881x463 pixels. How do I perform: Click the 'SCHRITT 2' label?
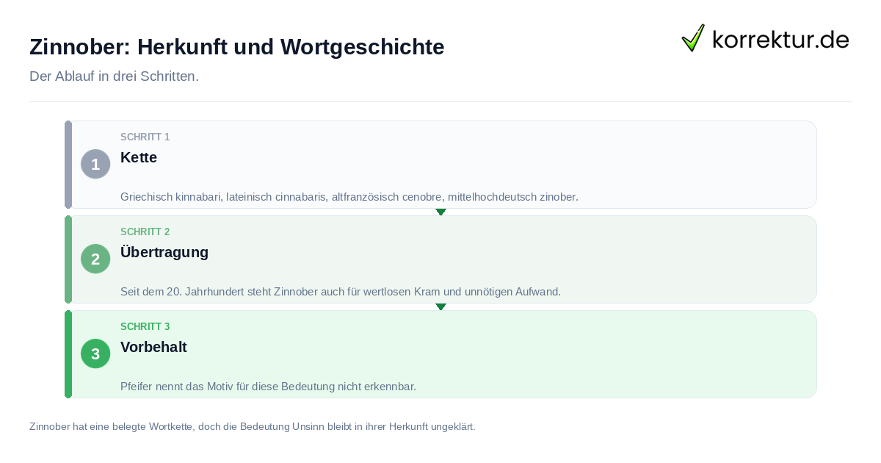pos(145,232)
